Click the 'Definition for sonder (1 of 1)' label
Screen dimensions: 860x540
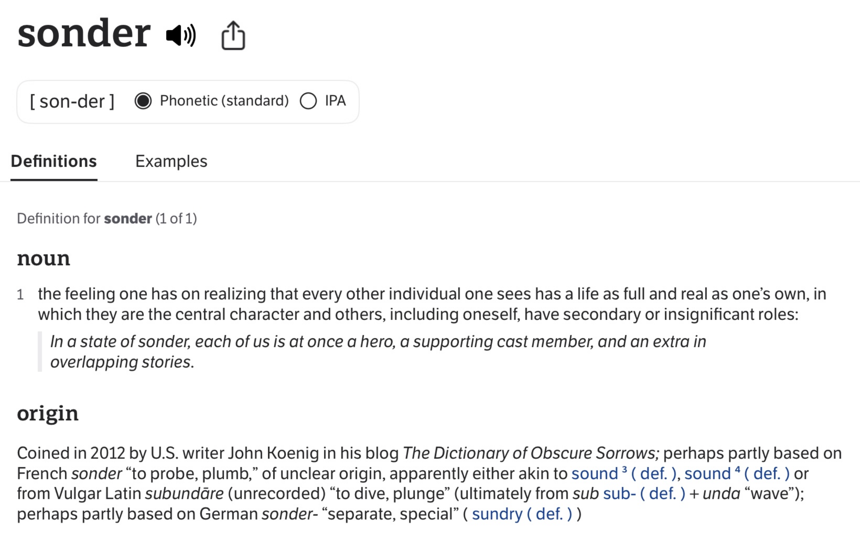tap(107, 218)
